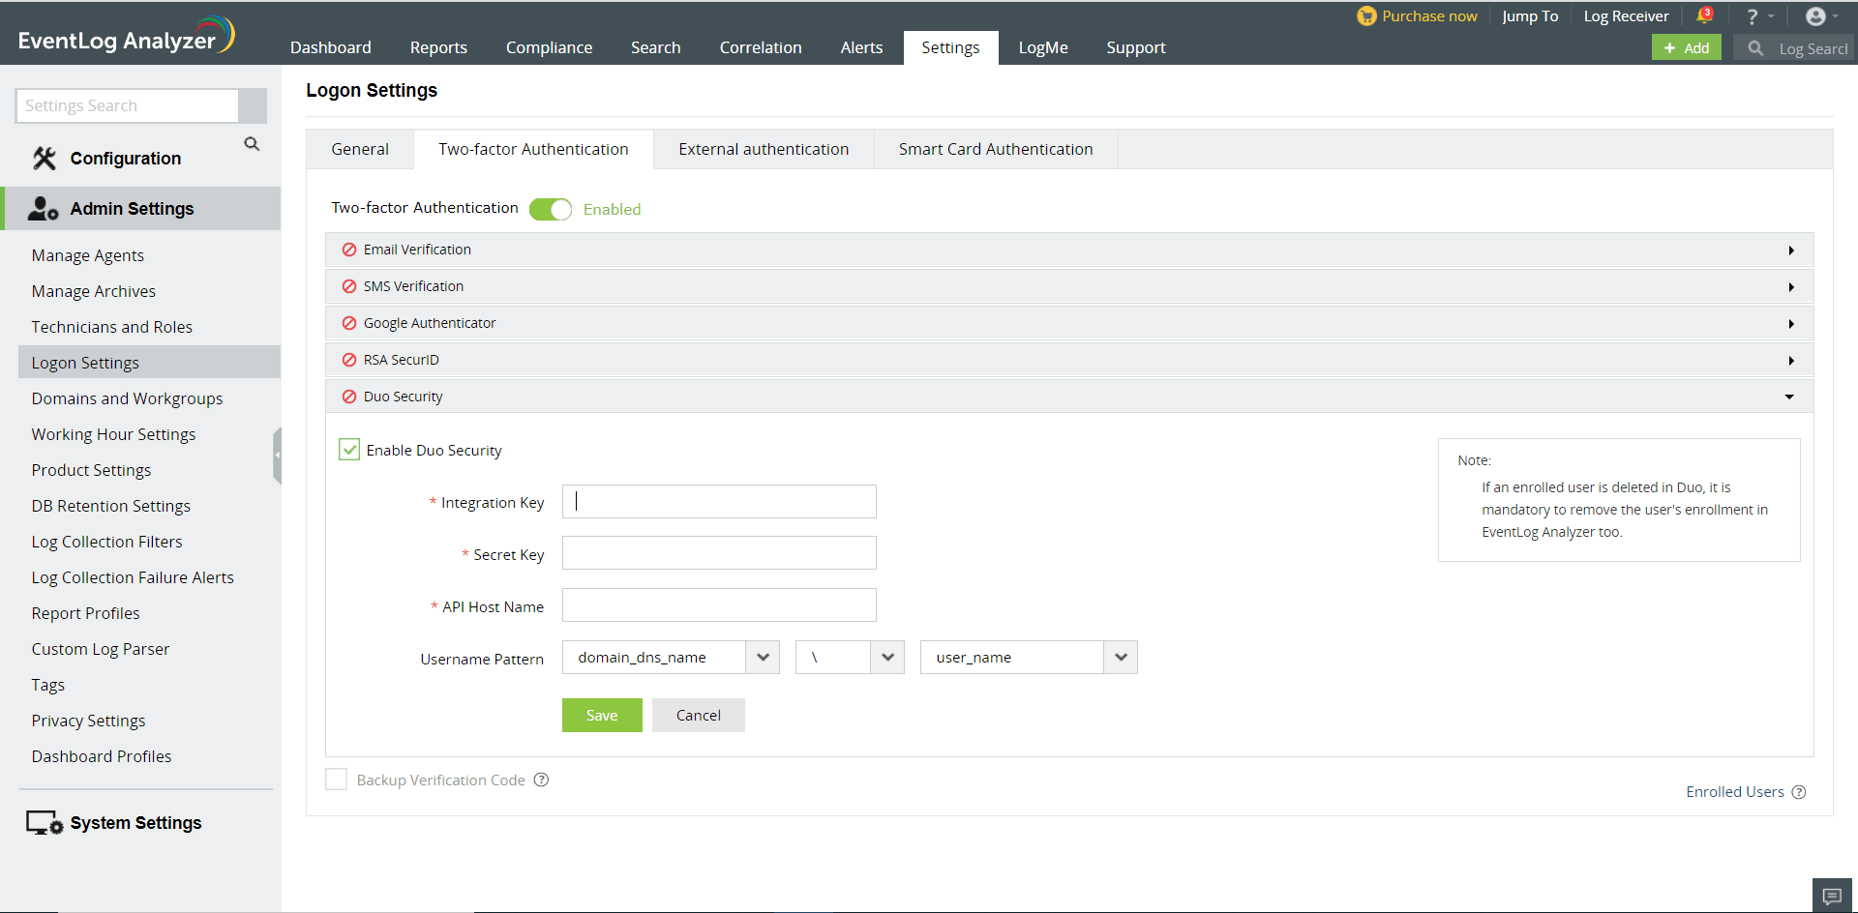Switch to Smart Card Authentication tab
This screenshot has height=913, width=1858.
[996, 149]
